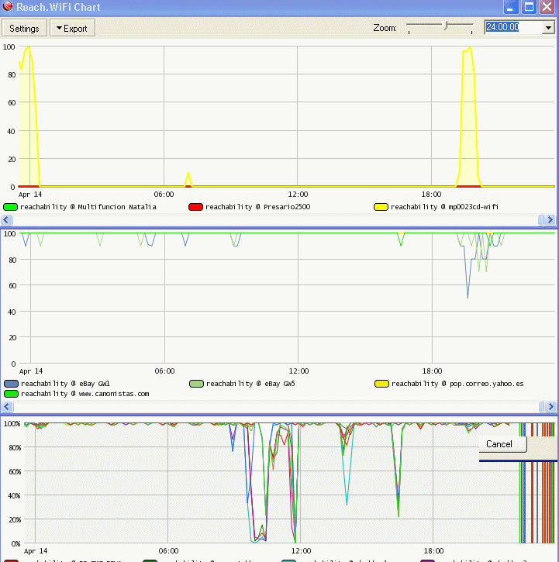559x562 pixels.
Task: Select legend text 'reachability @ mp0023cd-wifi'
Action: pyautogui.click(x=444, y=207)
